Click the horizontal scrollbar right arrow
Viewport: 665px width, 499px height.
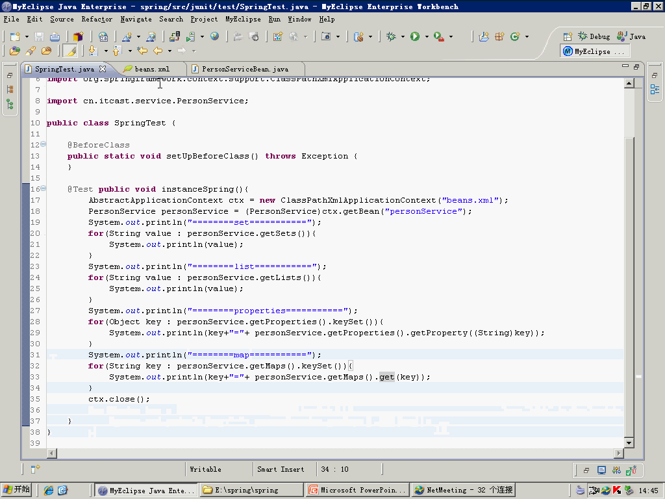point(619,453)
